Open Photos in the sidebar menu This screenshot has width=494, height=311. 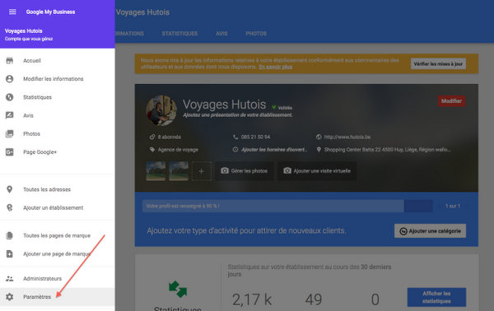click(x=58, y=133)
